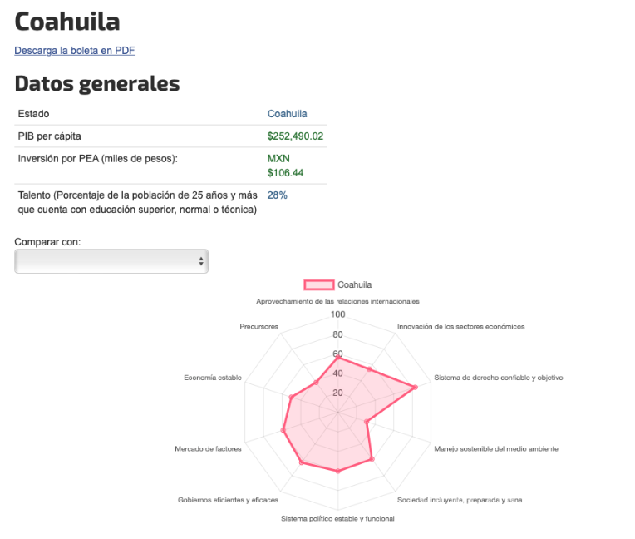The height and width of the screenshot is (539, 635).
Task: Click the radar point for Sistema de derecho confiable
Action: tap(415, 388)
